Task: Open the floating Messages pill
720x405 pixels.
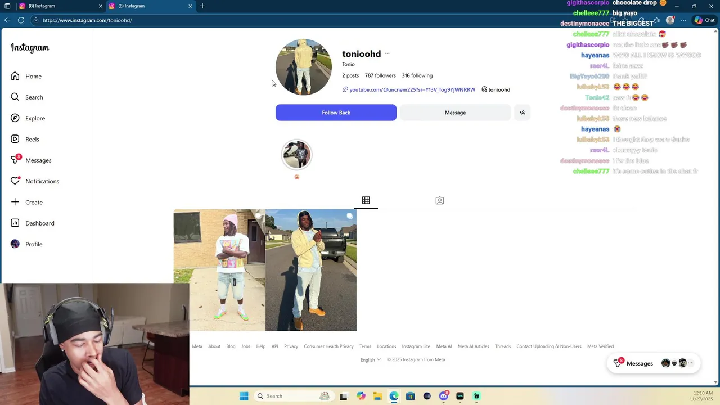Action: tap(653, 363)
